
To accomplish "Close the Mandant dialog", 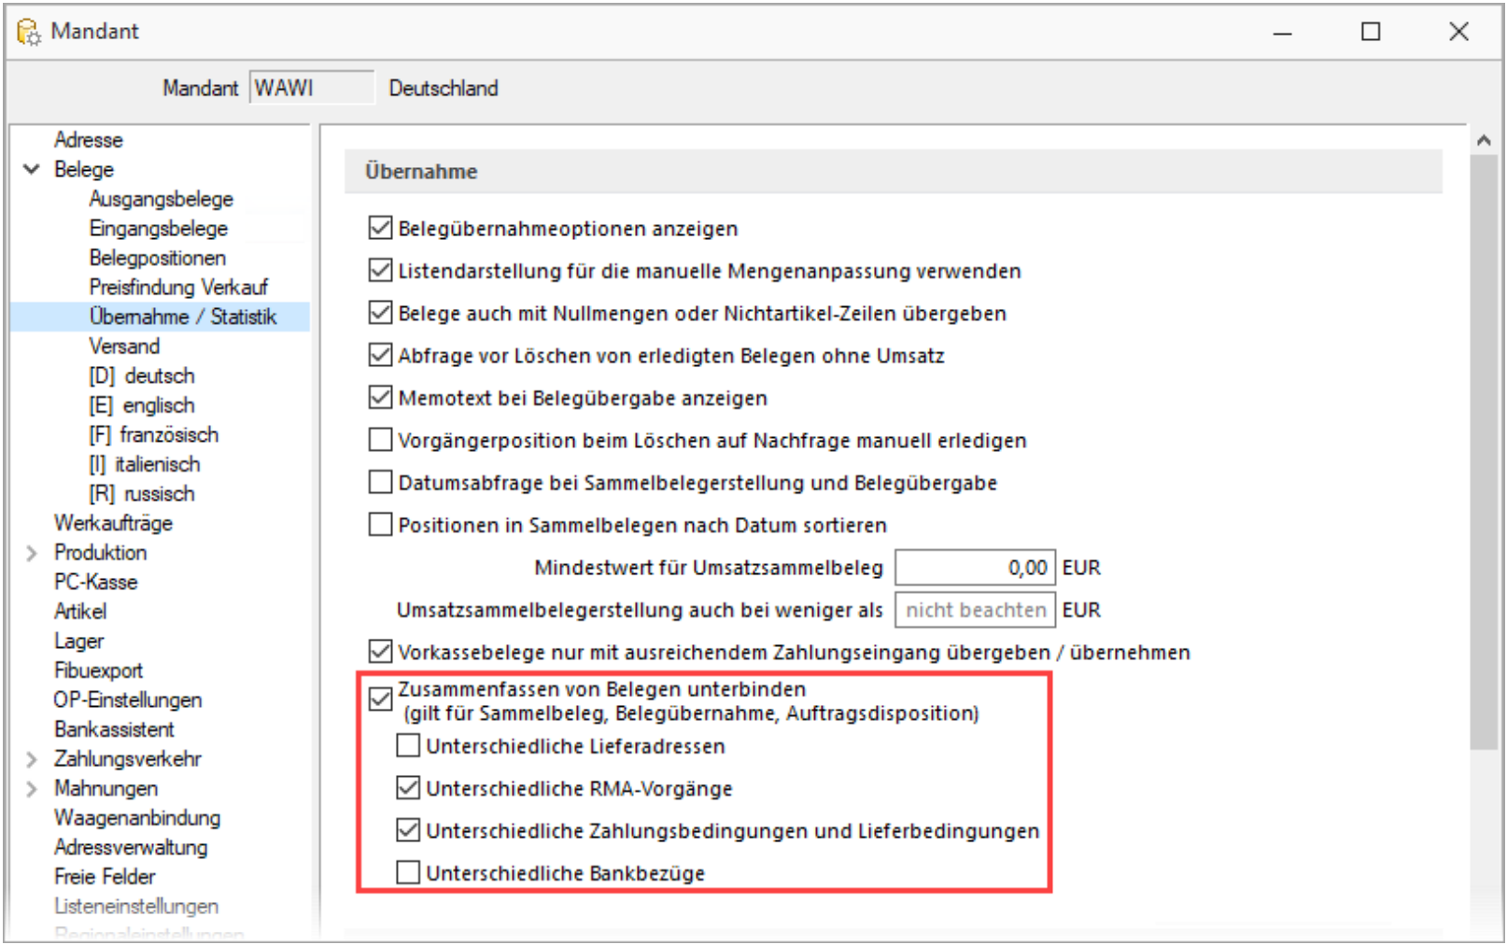I will point(1458,32).
